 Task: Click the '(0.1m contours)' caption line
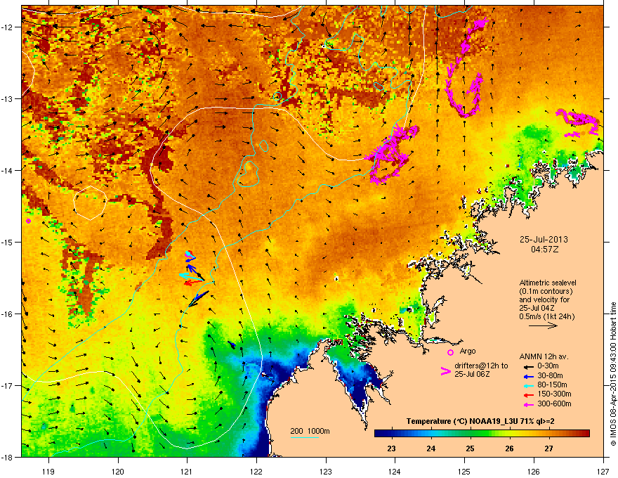coord(546,291)
